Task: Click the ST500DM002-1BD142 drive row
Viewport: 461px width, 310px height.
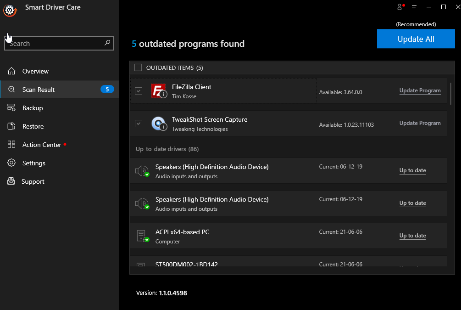Action: click(x=289, y=261)
